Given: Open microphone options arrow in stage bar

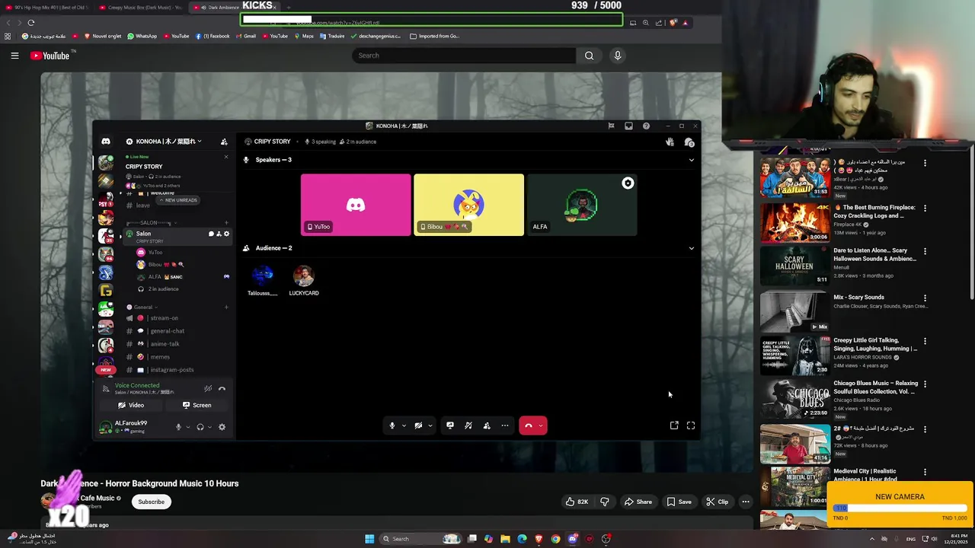Looking at the screenshot, I should 404,425.
